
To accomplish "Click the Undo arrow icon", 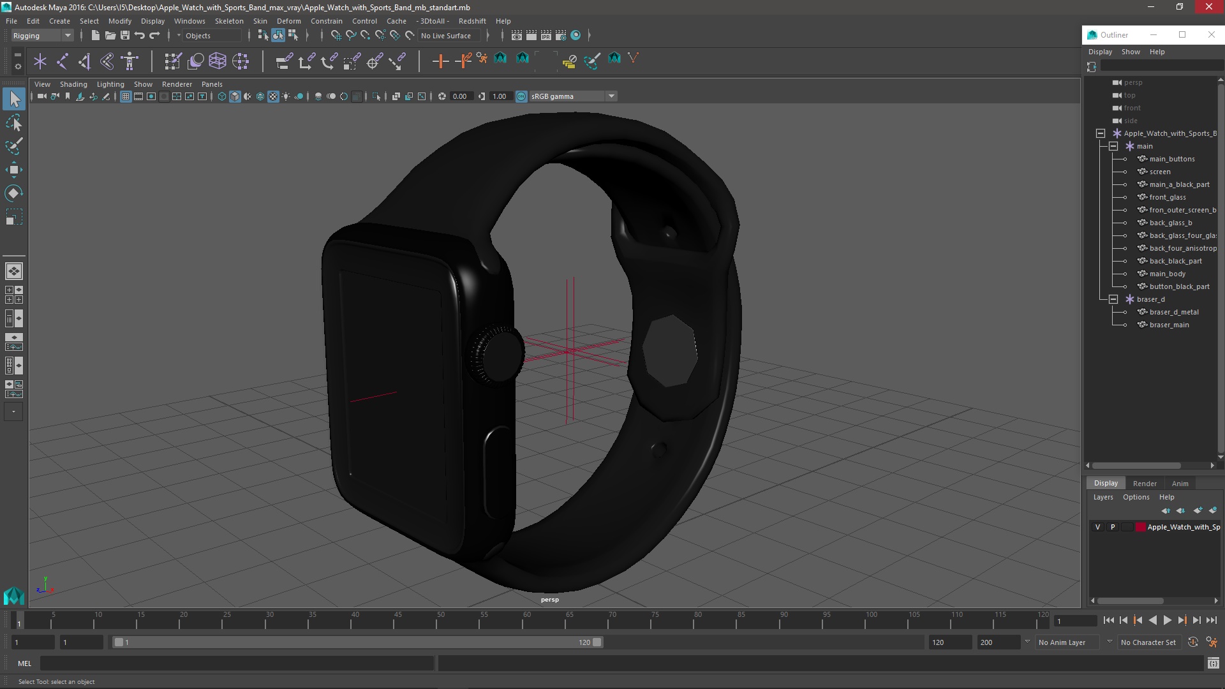I will (140, 36).
